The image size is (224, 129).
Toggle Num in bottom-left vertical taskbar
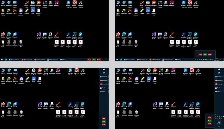(x=104, y=121)
